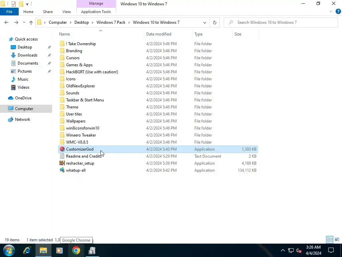Open the Windows Start orb
The image size is (342, 257).
point(9,250)
